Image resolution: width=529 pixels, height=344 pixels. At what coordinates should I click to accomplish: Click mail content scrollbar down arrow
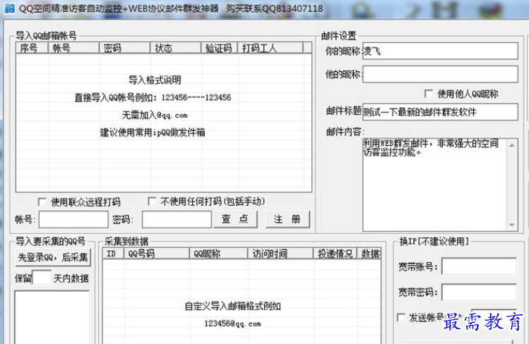click(x=512, y=225)
